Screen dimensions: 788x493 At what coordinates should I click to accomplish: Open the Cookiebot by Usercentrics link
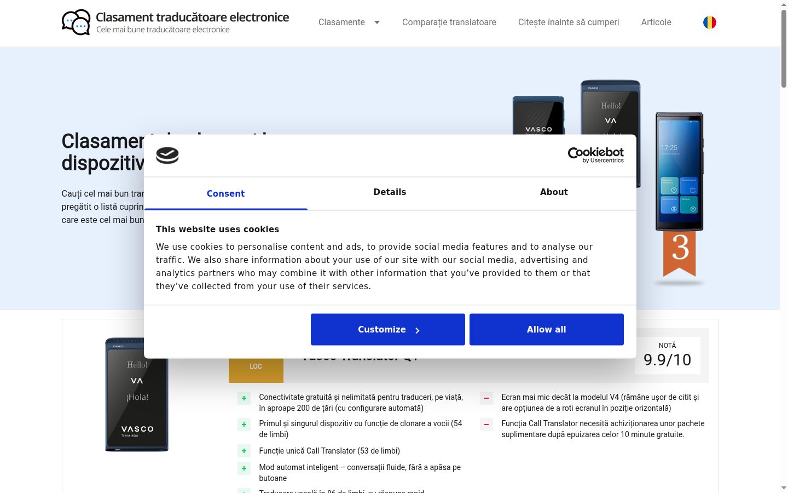pyautogui.click(x=596, y=155)
